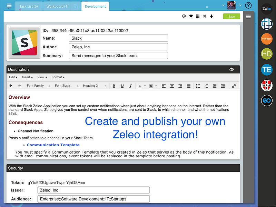This screenshot has width=276, height=207.
Task: Expand the dropdown chevron left of avatar
Action: 223,5
